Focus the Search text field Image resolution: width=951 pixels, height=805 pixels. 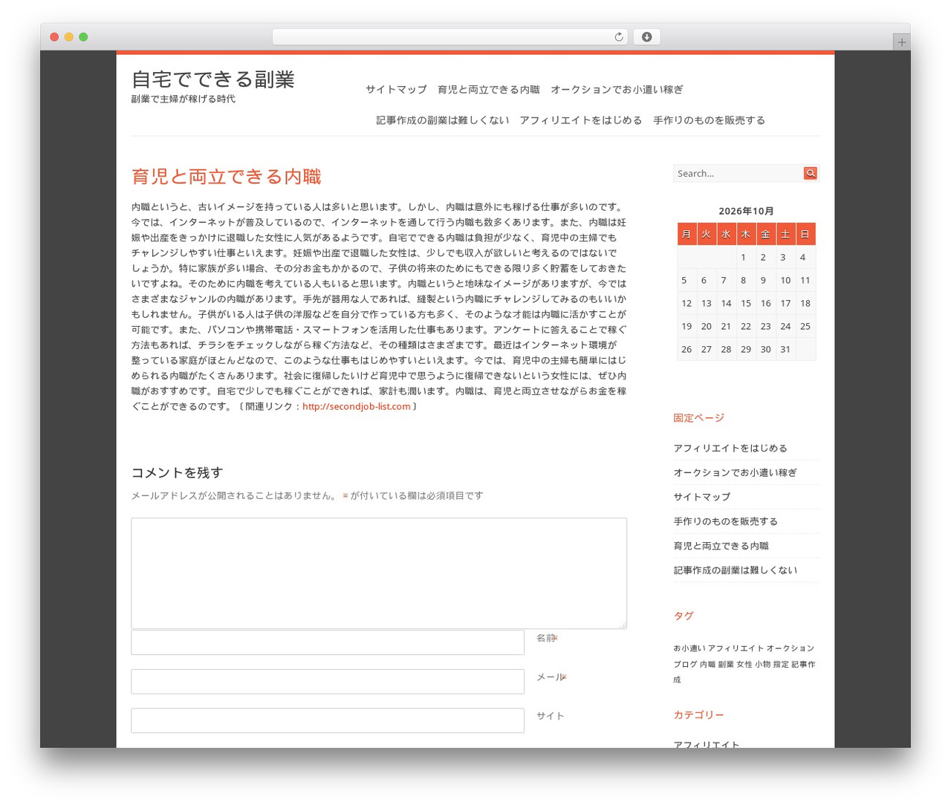tap(739, 173)
